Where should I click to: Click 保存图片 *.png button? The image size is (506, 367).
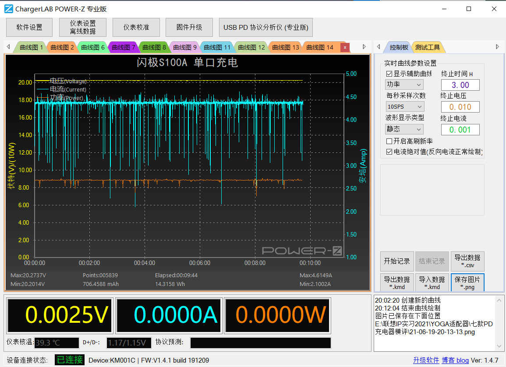[x=467, y=282]
